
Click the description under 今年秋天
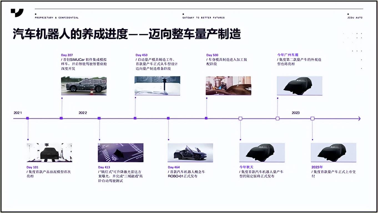click(261, 174)
